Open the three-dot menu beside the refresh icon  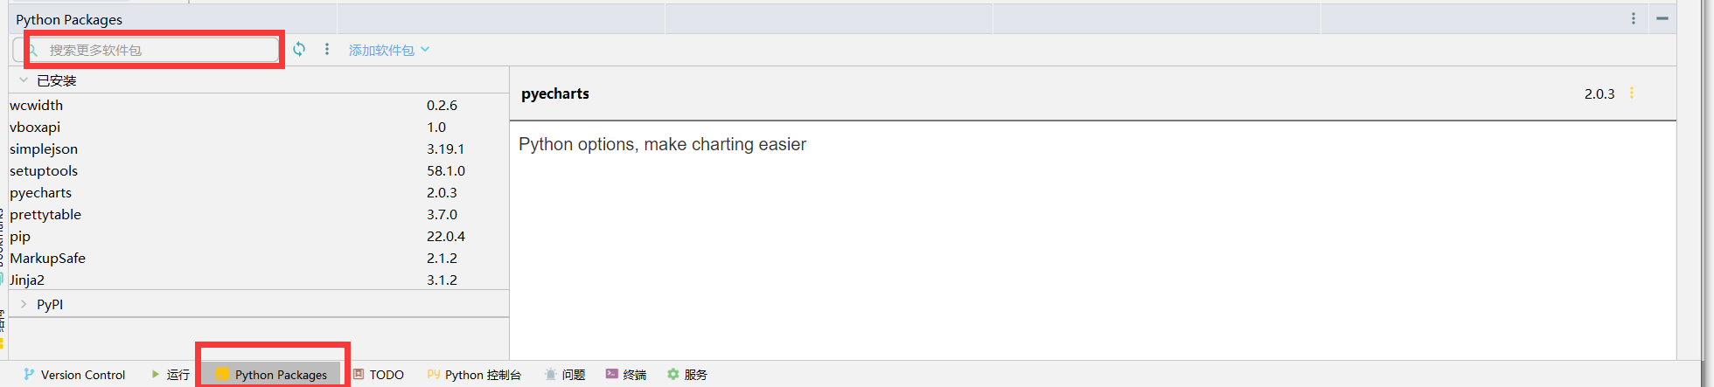[x=327, y=50]
